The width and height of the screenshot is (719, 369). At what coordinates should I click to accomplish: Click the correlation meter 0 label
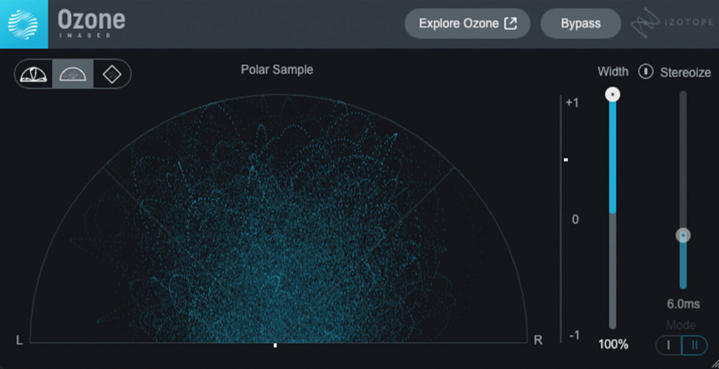(x=575, y=219)
